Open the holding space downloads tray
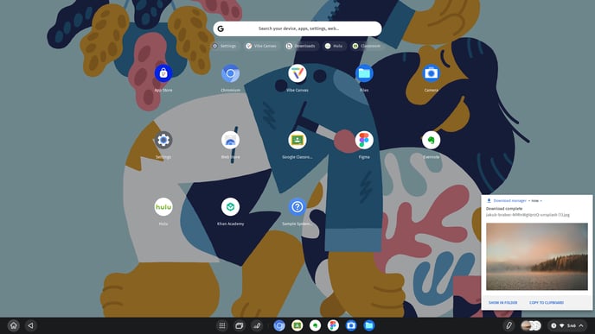Image resolution: width=595 pixels, height=334 pixels. [530, 325]
